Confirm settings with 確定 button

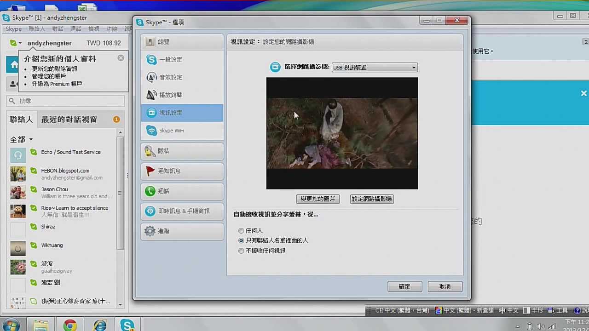point(404,286)
